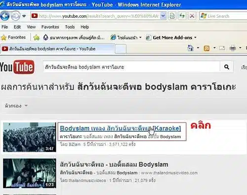Viewport: 247px width, 195px height.
Task: Click the Home icon in command bar
Action: click(190, 48)
